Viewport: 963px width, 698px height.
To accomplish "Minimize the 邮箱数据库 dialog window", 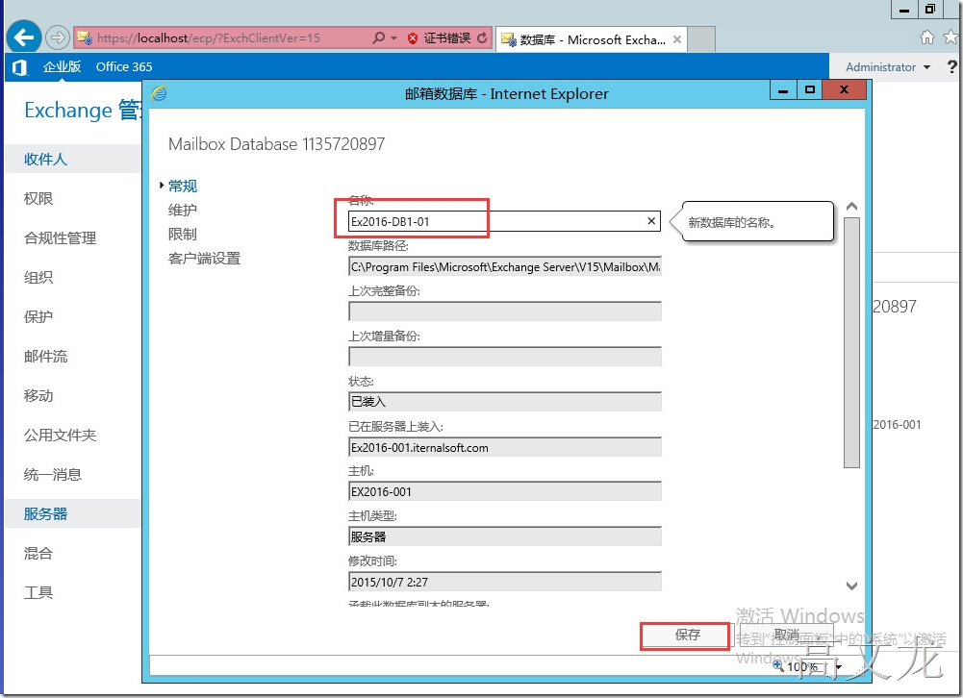I will pyautogui.click(x=783, y=90).
